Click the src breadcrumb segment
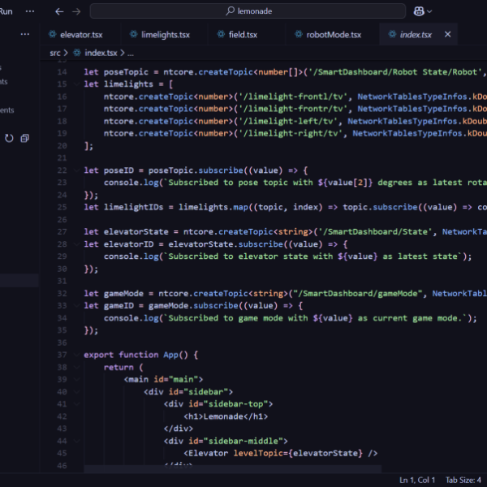The width and height of the screenshot is (487, 487). click(55, 53)
